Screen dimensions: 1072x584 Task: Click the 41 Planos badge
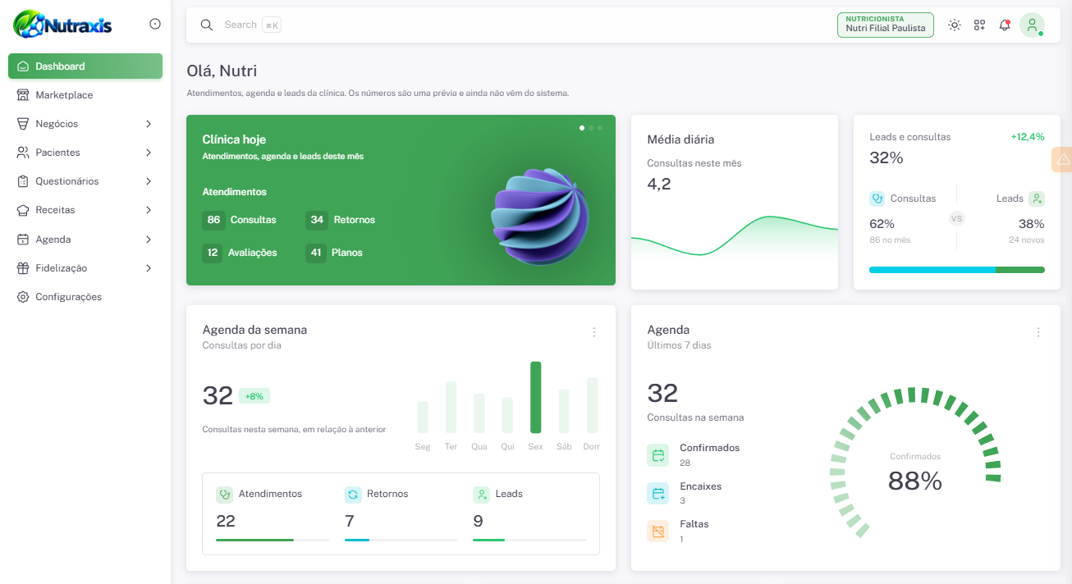pyautogui.click(x=317, y=253)
